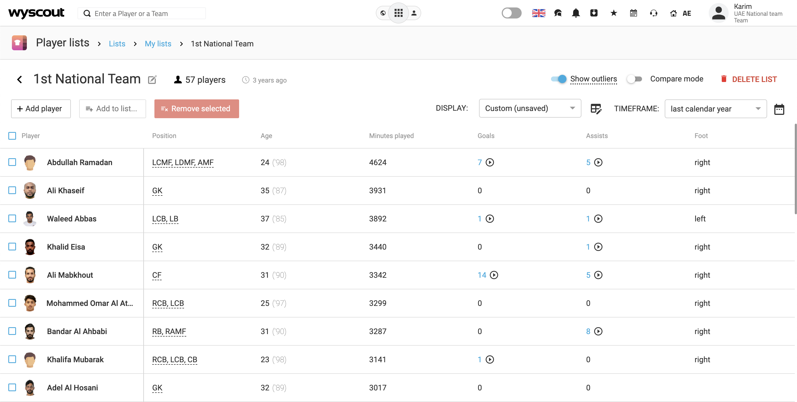This screenshot has width=797, height=402.
Task: Open the favorites star icon
Action: click(614, 13)
